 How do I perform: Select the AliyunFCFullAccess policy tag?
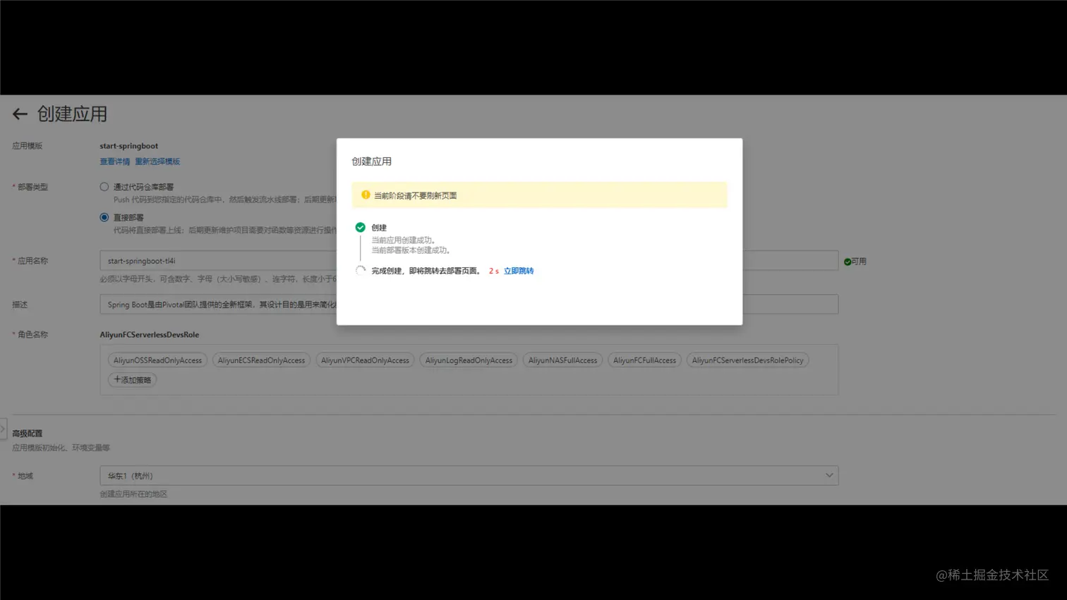pos(644,360)
